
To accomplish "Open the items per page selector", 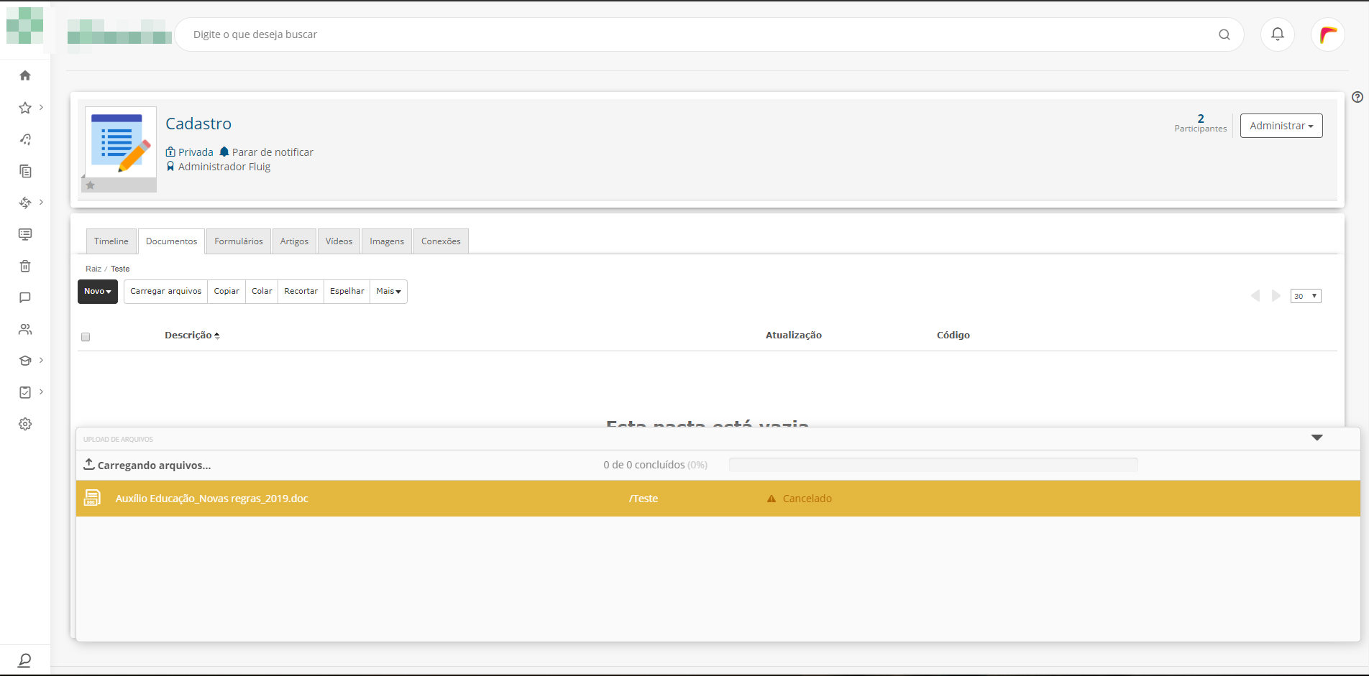I will point(1306,296).
